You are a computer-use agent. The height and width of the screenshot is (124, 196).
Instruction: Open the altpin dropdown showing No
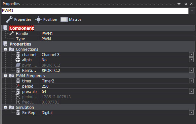pyautogui.click(x=191, y=60)
